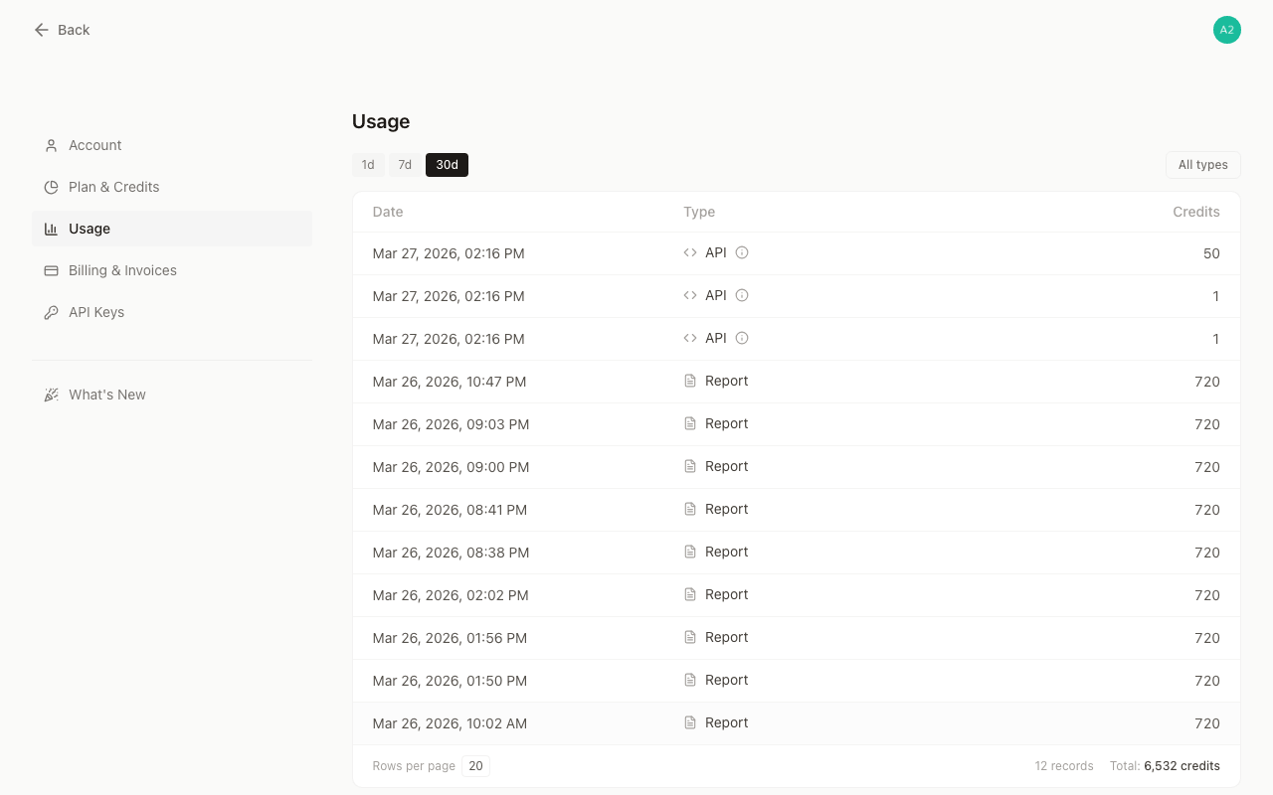The height and width of the screenshot is (795, 1273).
Task: Open the Usage sidebar item
Action: 90,229
